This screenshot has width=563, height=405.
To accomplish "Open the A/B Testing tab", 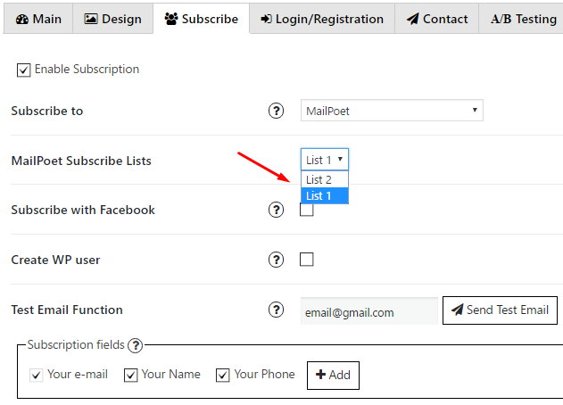I will pyautogui.click(x=523, y=19).
